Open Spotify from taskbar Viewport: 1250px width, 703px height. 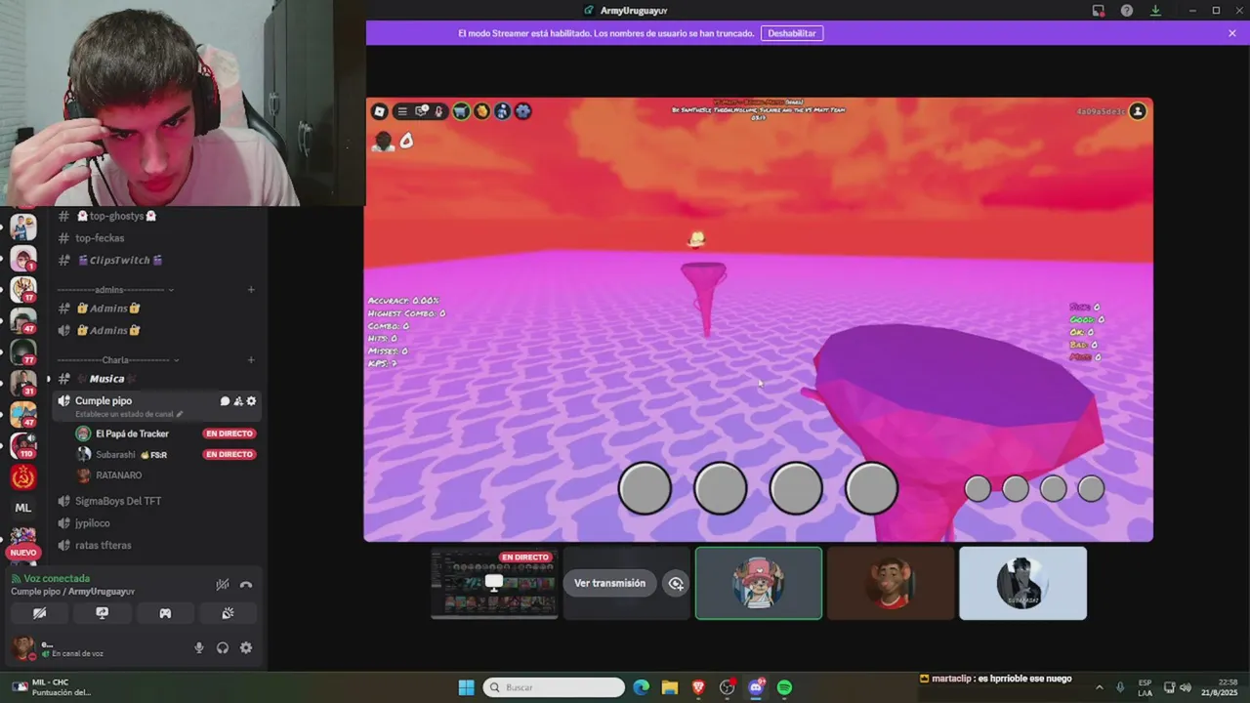click(x=784, y=687)
